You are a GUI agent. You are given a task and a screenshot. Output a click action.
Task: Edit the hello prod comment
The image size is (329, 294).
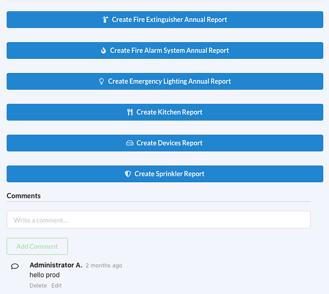click(x=56, y=285)
